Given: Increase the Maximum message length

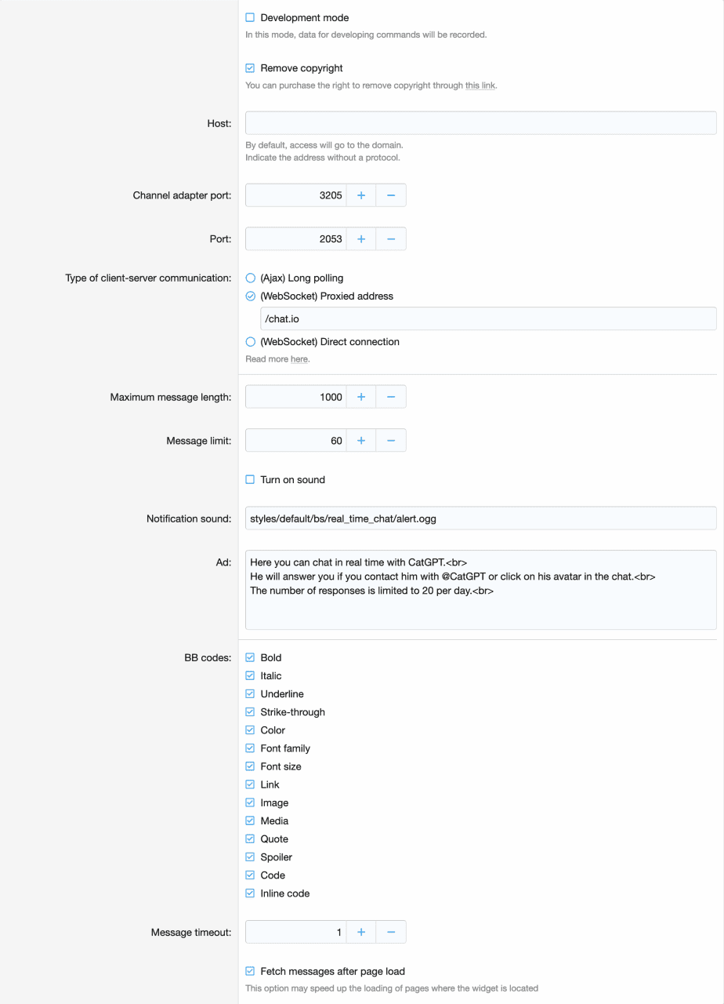Looking at the screenshot, I should click(x=361, y=397).
